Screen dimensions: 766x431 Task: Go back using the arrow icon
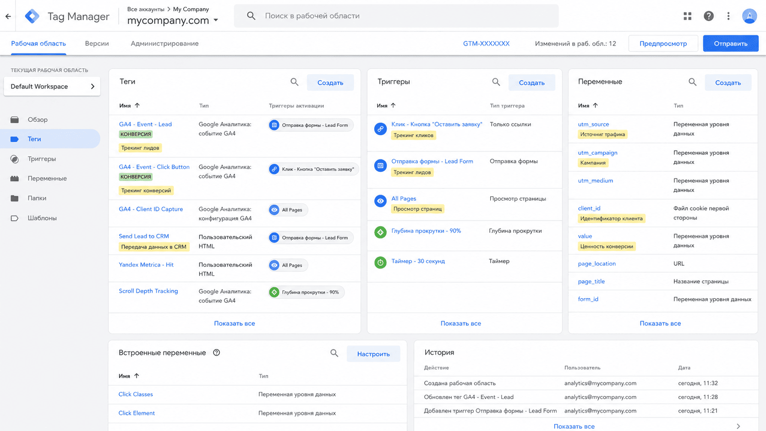pos(8,16)
